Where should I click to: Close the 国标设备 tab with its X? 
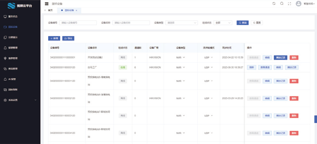click(76, 10)
